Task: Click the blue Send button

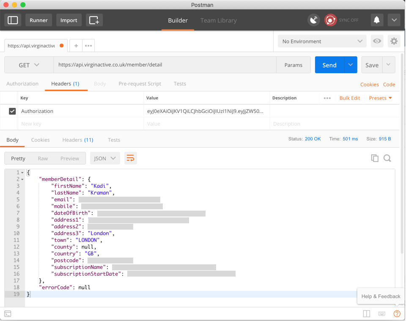Action: coord(329,65)
